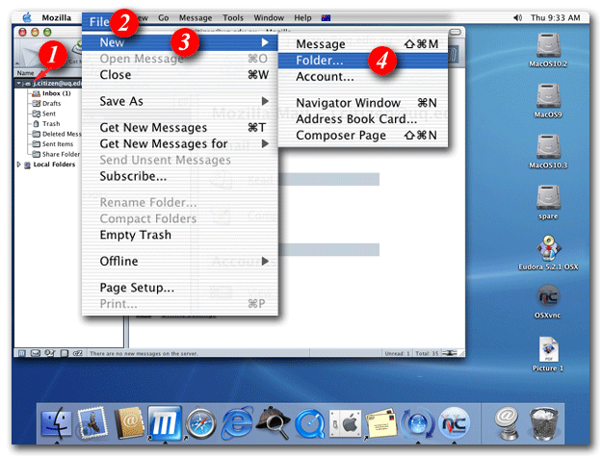Open the Mozilla icon in the Dock
602x457 pixels.
click(x=166, y=424)
